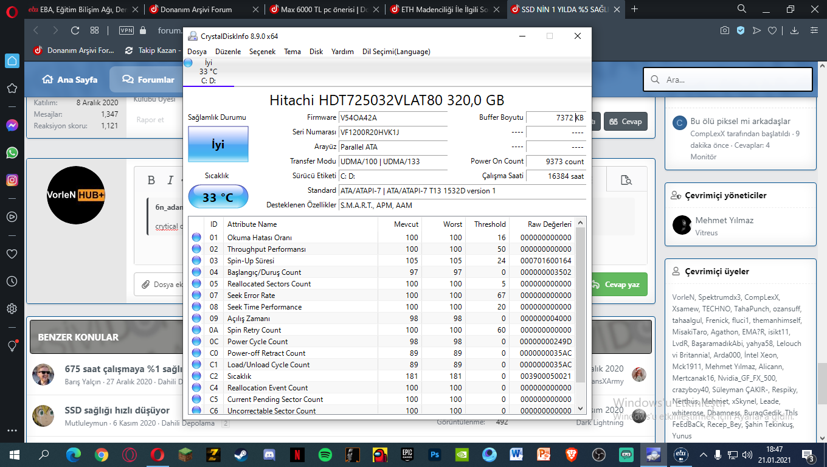Open Seçenek menu in CrystalDiskInfo

click(262, 52)
